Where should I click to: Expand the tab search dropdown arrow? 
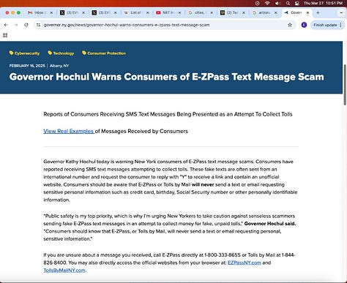pyautogui.click(x=341, y=12)
